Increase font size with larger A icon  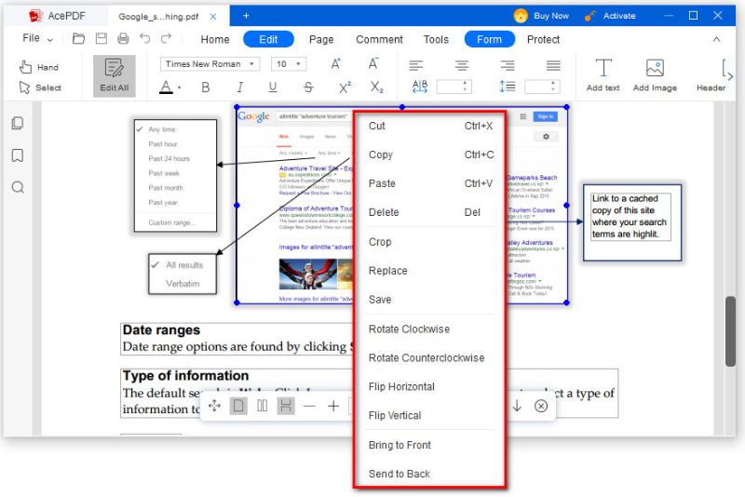(x=335, y=63)
